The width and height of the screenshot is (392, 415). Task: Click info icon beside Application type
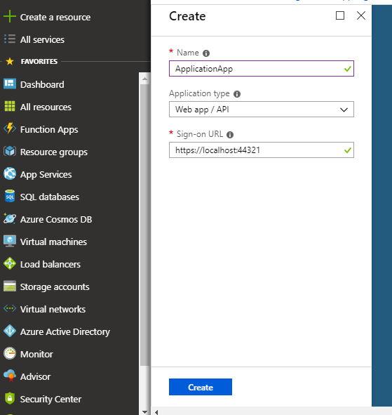pyautogui.click(x=237, y=94)
